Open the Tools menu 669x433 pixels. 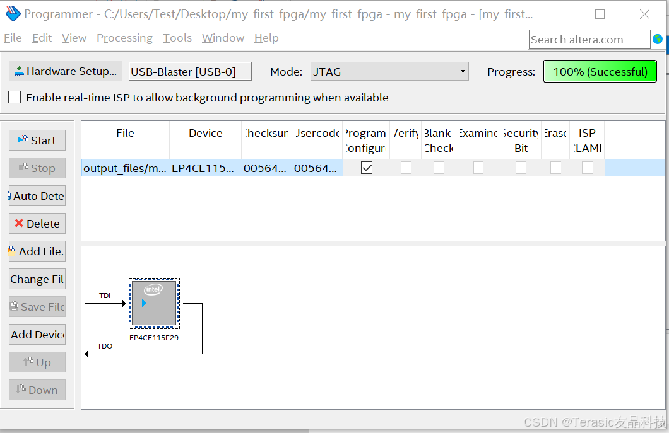point(177,38)
